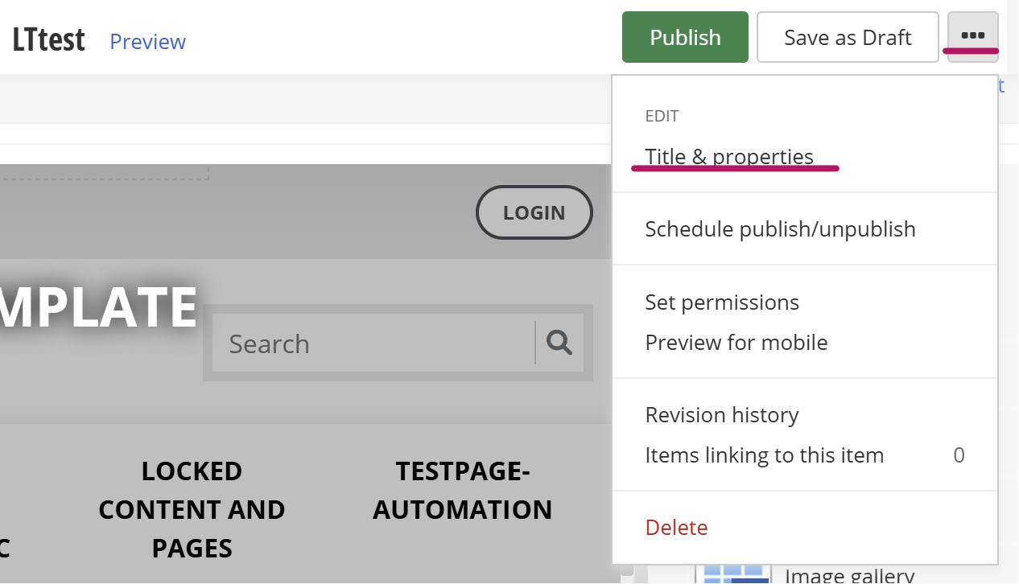
Task: Open Preview for mobile
Action: point(736,342)
